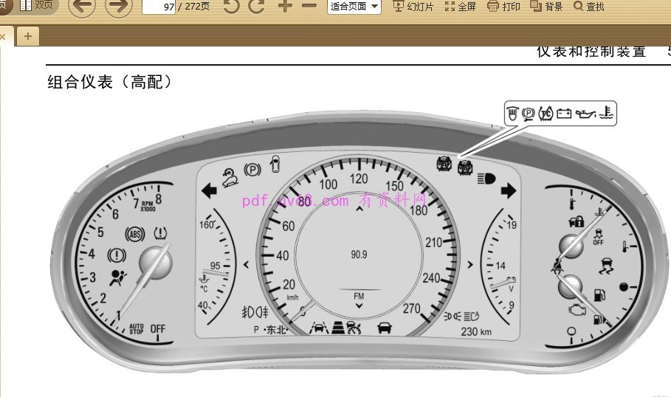Rotate the page clockwise
Viewport: 671px width, 397px height.
click(256, 7)
